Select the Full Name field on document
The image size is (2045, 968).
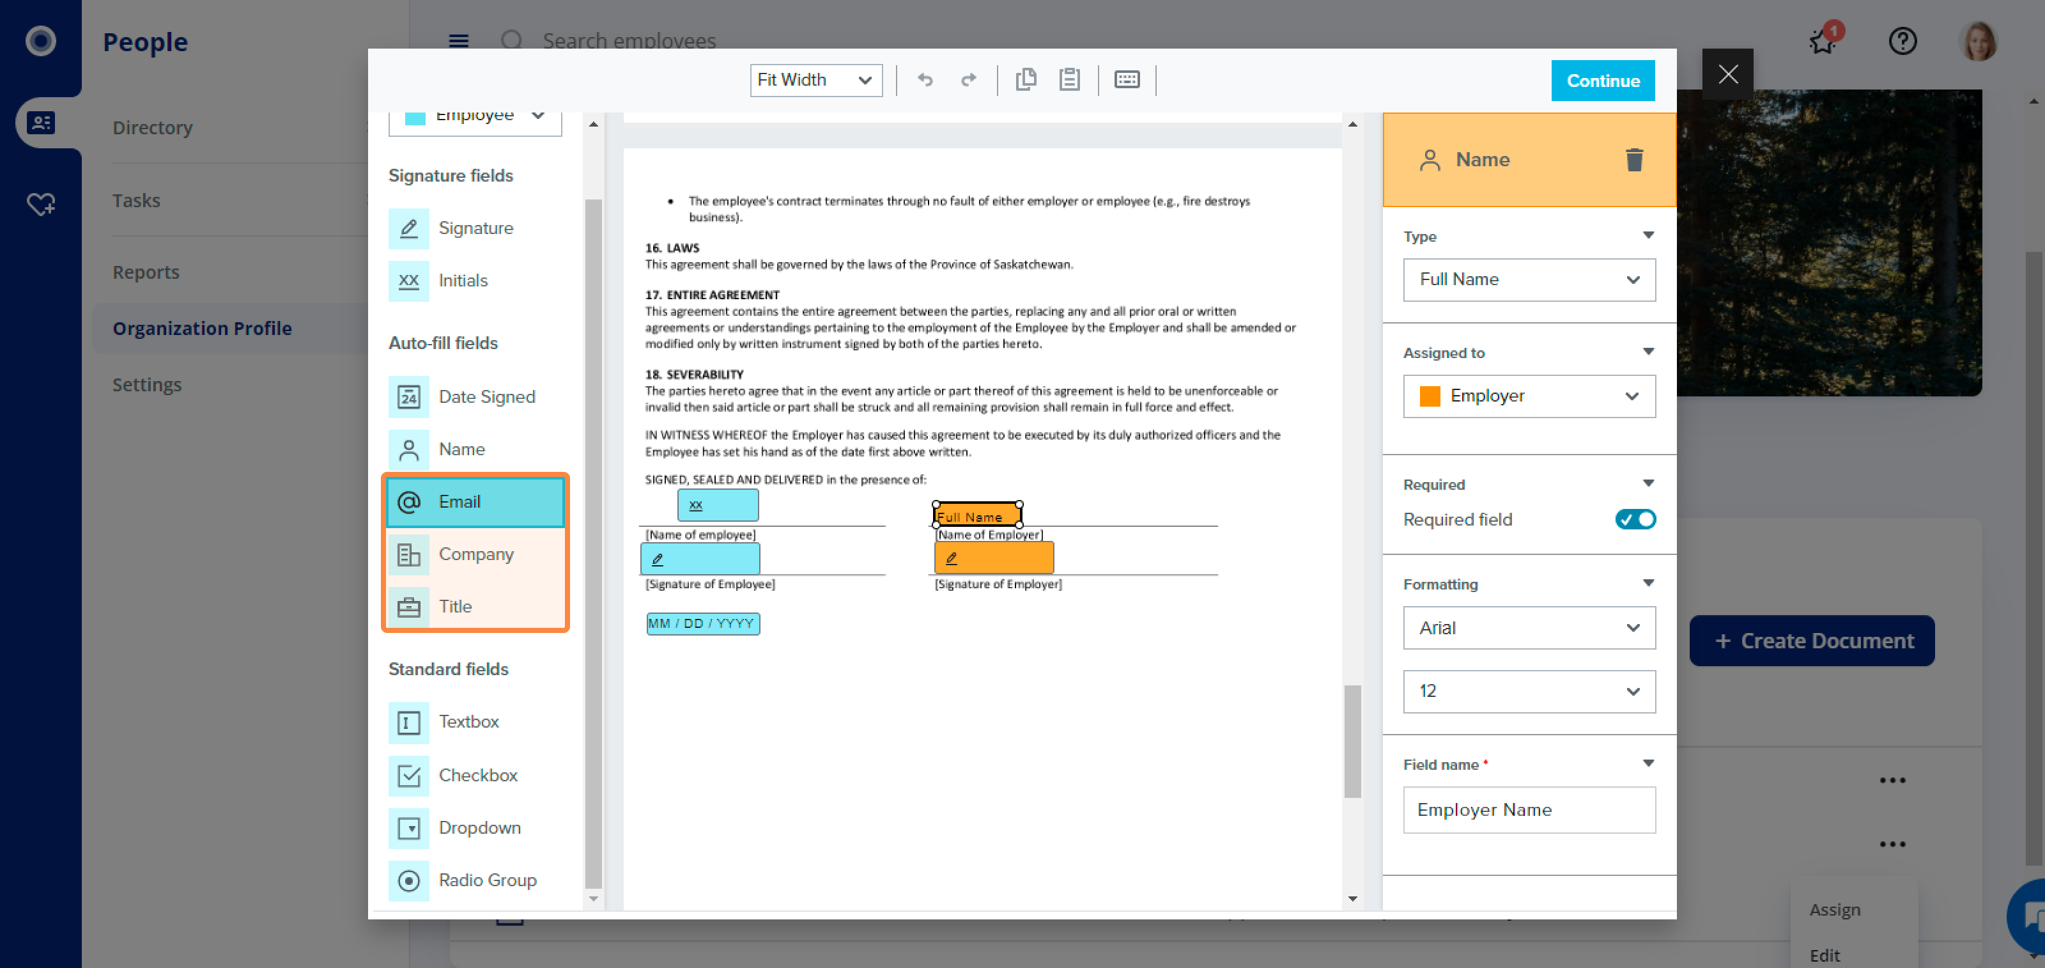pyautogui.click(x=976, y=515)
